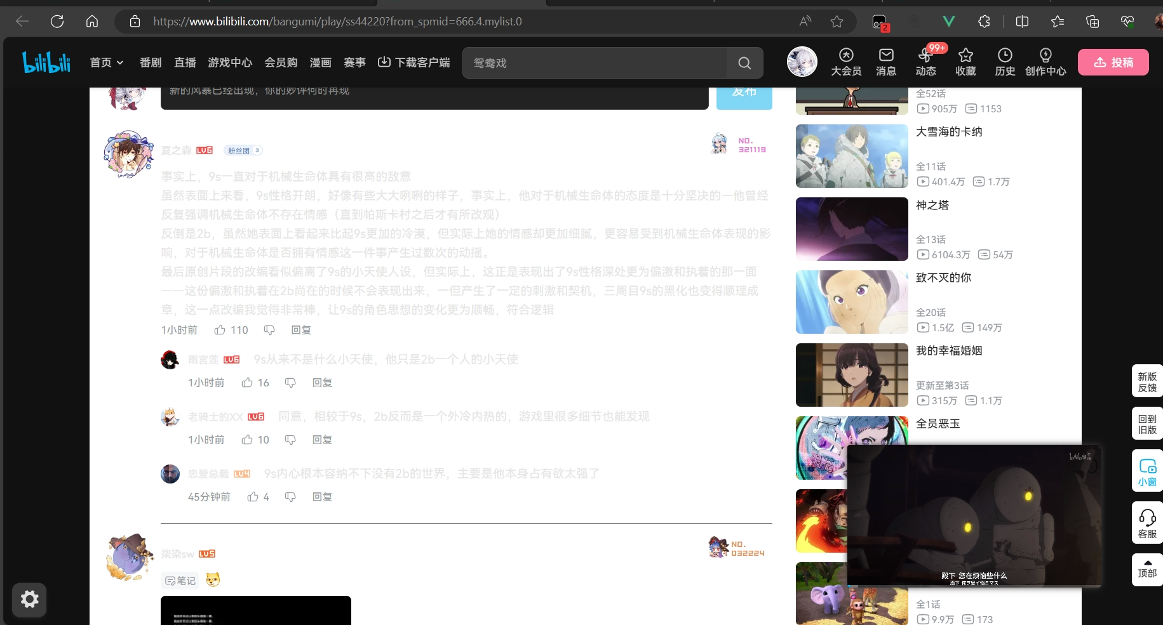The image size is (1163, 625).
Task: Open the 神之塔 anime thumbnail
Action: pyautogui.click(x=851, y=229)
